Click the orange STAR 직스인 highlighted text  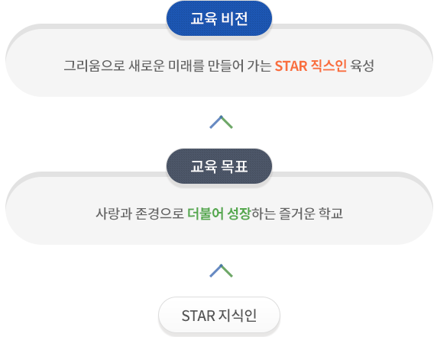311,66
